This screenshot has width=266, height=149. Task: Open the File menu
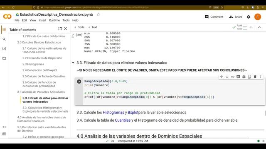[x=17, y=20]
